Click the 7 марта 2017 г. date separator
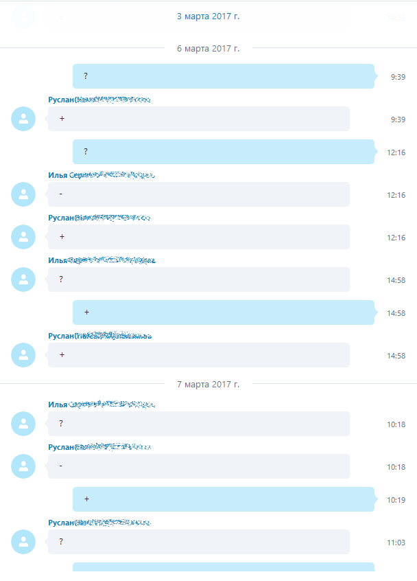The height and width of the screenshot is (581, 417). click(208, 385)
